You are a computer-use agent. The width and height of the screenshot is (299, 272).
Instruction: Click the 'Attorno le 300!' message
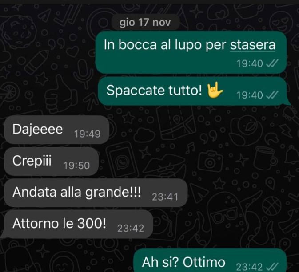pyautogui.click(x=78, y=224)
